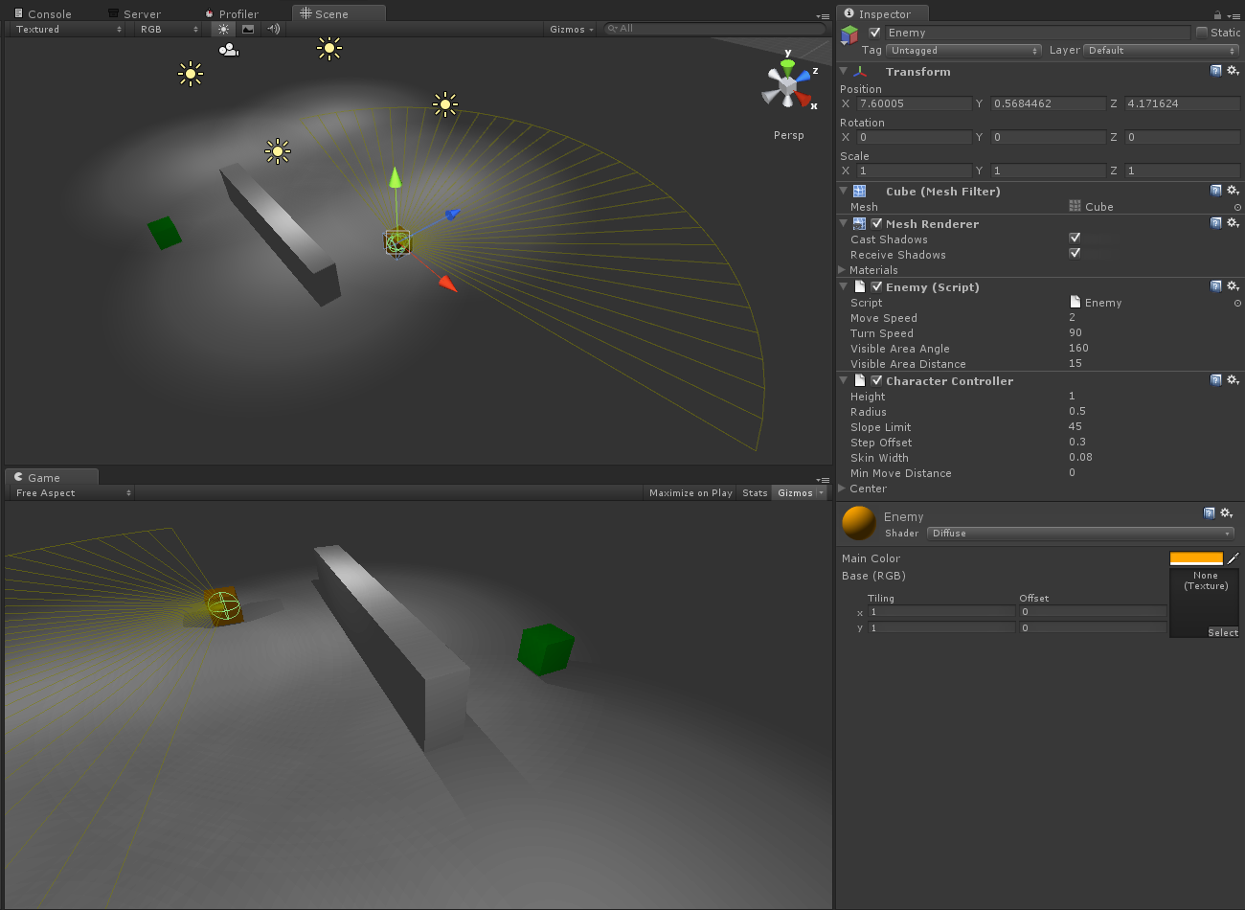Click the Maximize on Play button
The height and width of the screenshot is (910, 1245).
[x=690, y=493]
